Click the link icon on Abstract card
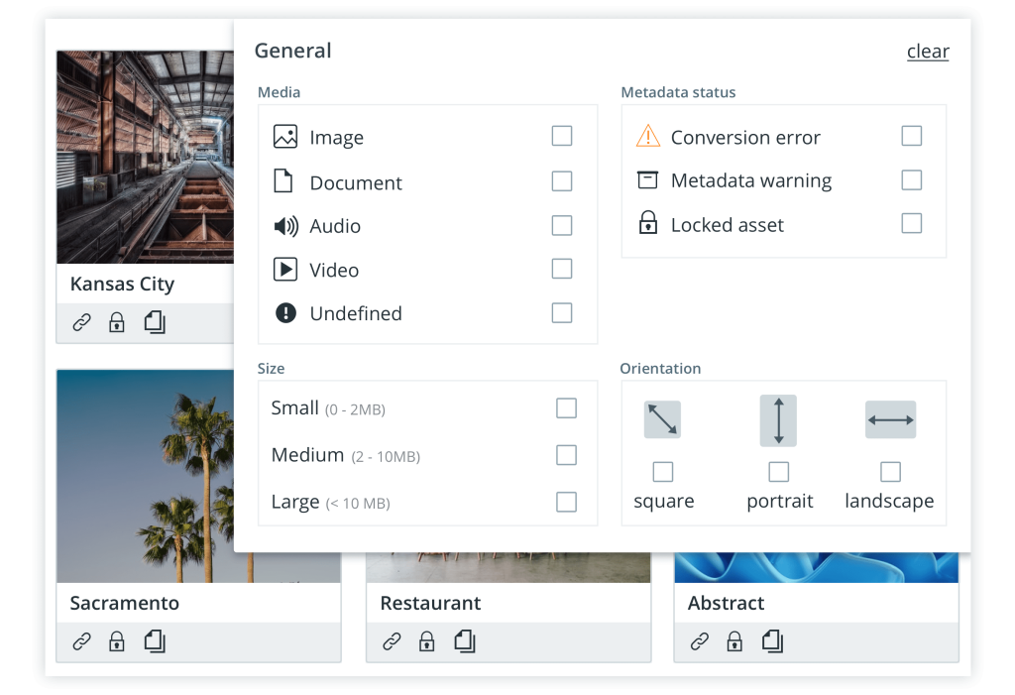 point(700,641)
